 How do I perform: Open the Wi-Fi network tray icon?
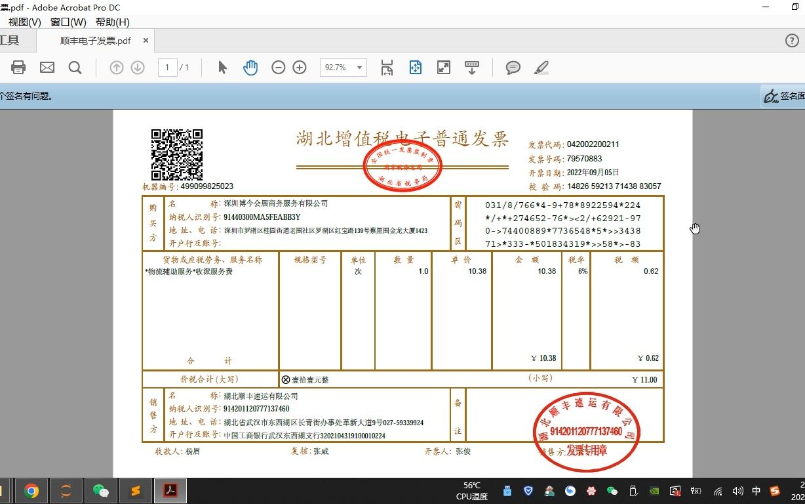[x=718, y=491]
